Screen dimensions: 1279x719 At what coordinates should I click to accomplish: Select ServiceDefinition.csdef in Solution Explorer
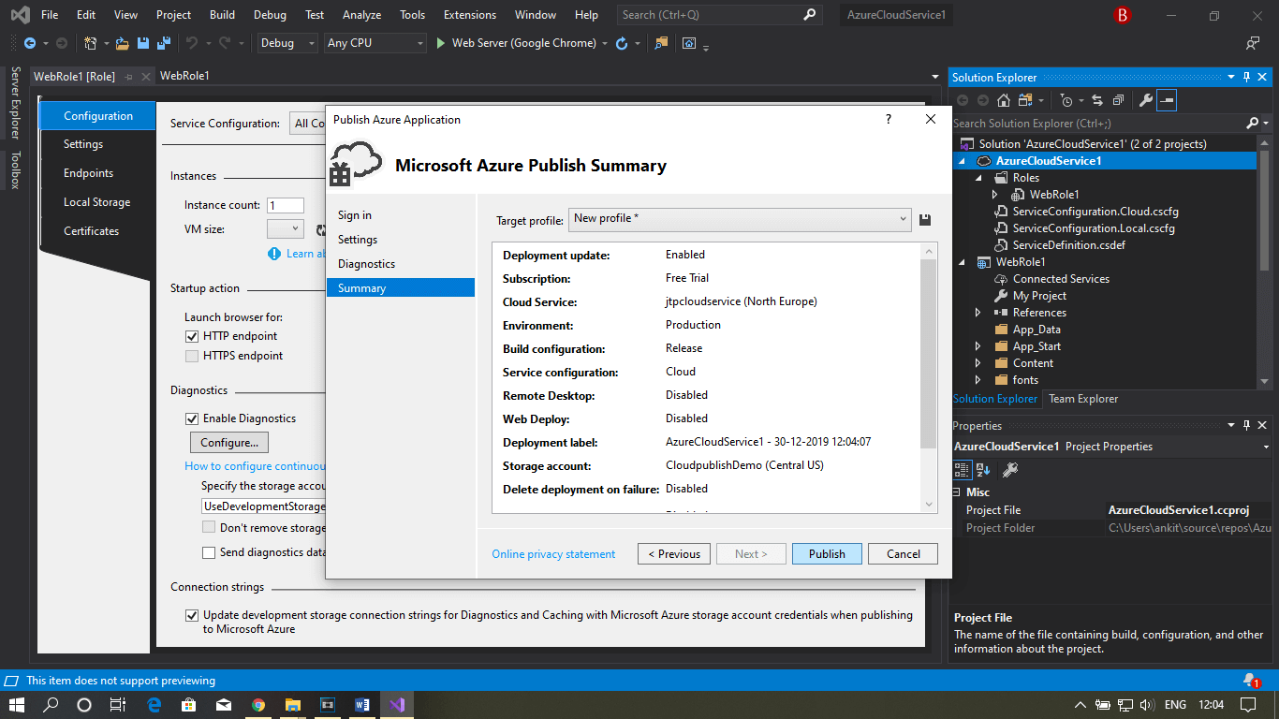[x=1068, y=245]
